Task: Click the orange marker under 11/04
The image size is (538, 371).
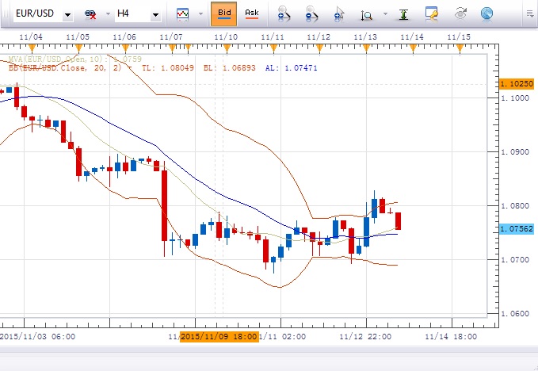Action: 32,48
